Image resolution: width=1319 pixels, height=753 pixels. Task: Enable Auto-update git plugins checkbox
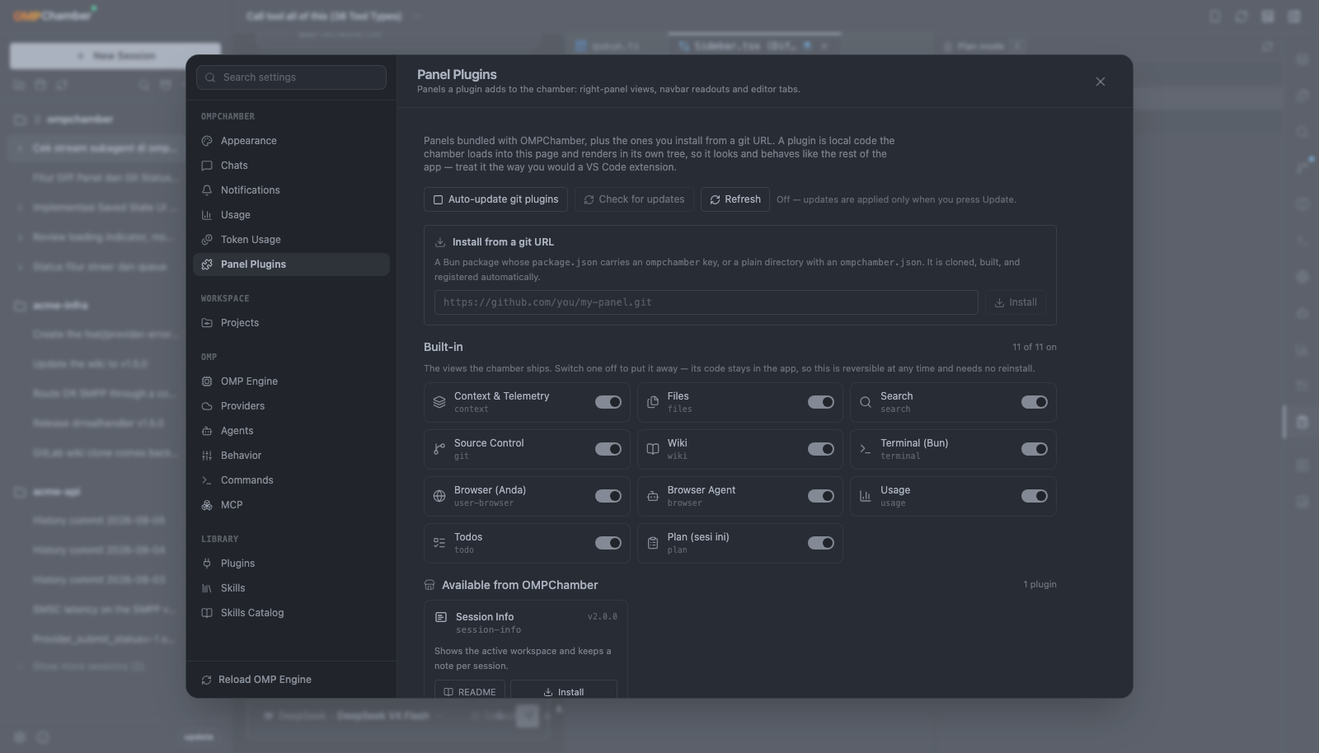495,199
